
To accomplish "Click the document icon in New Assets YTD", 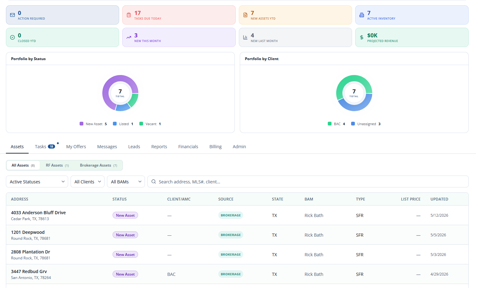I will click(x=245, y=15).
